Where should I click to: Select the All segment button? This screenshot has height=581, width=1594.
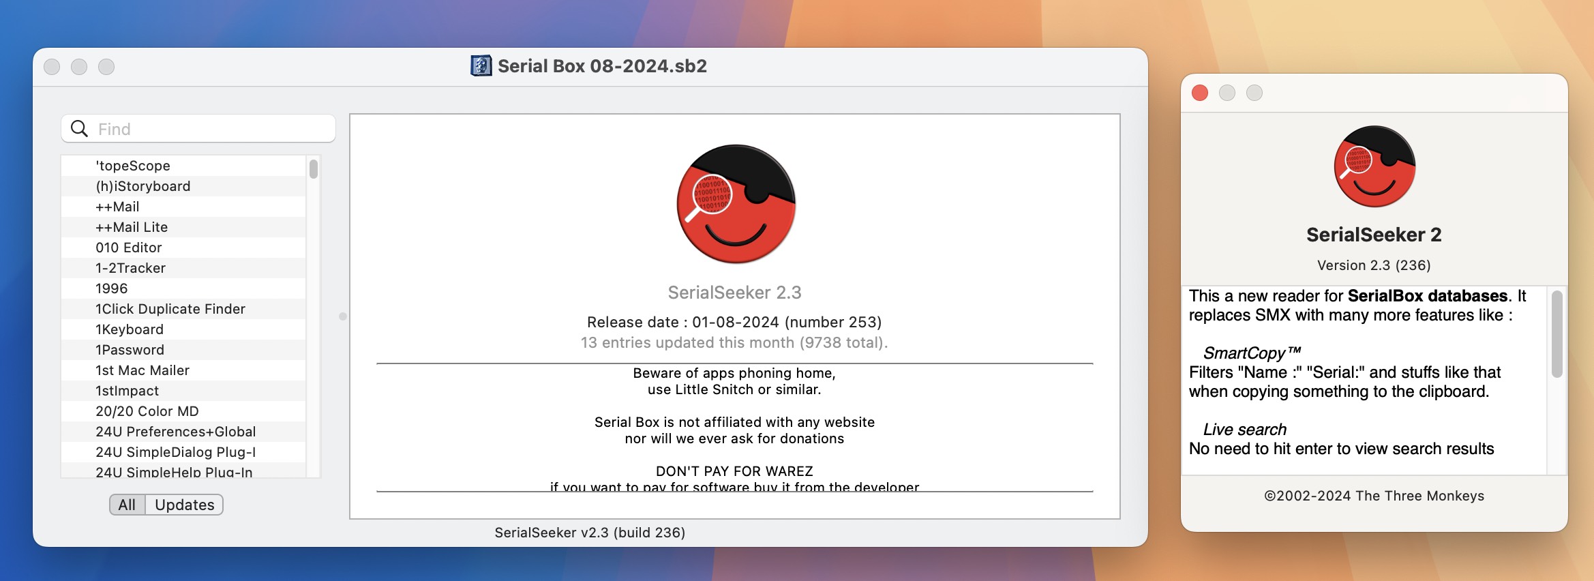click(127, 505)
